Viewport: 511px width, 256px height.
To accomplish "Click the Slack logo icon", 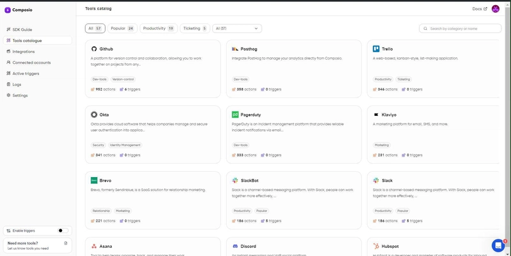I will (x=376, y=181).
